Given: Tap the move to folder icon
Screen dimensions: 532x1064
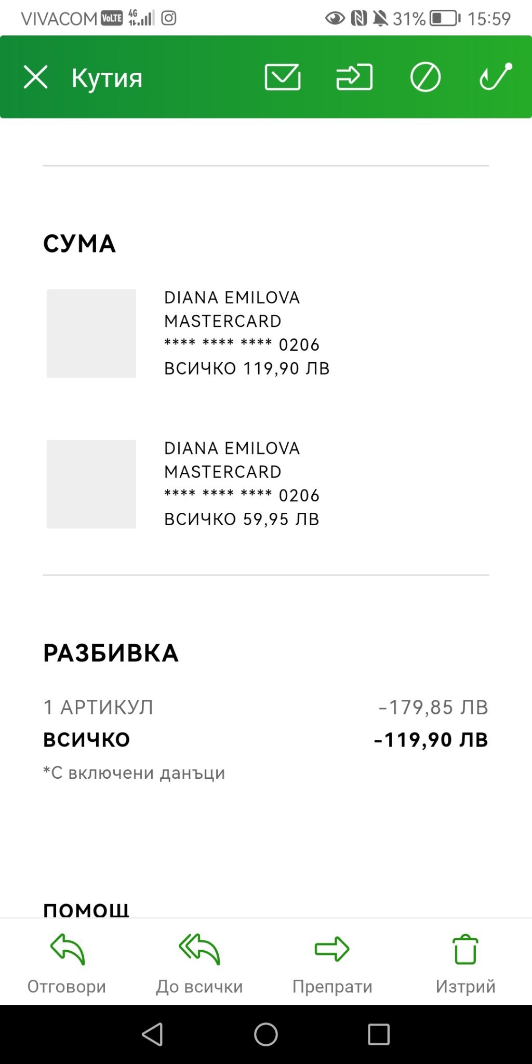Looking at the screenshot, I should point(354,77).
